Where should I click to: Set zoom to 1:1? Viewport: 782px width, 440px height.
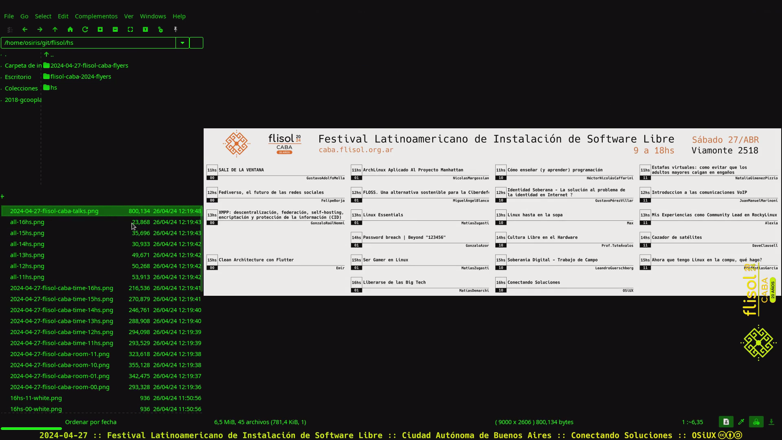[x=145, y=29]
